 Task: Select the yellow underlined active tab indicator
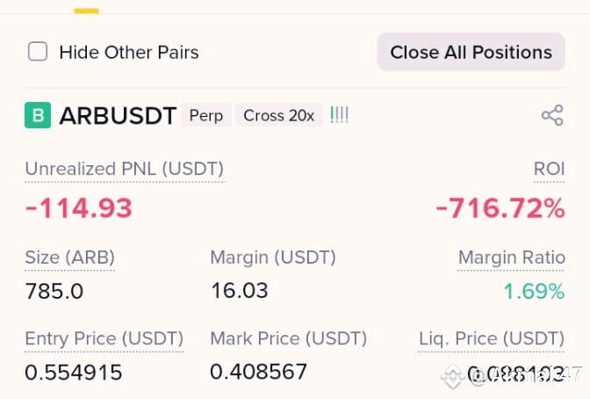tap(86, 11)
